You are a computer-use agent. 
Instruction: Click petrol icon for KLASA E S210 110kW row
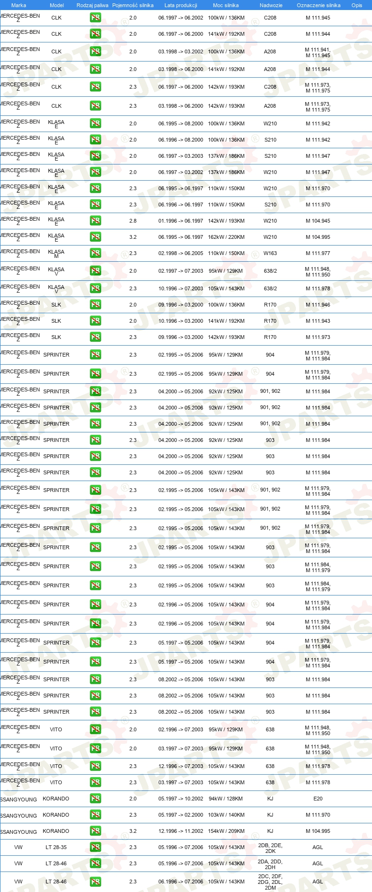(95, 205)
